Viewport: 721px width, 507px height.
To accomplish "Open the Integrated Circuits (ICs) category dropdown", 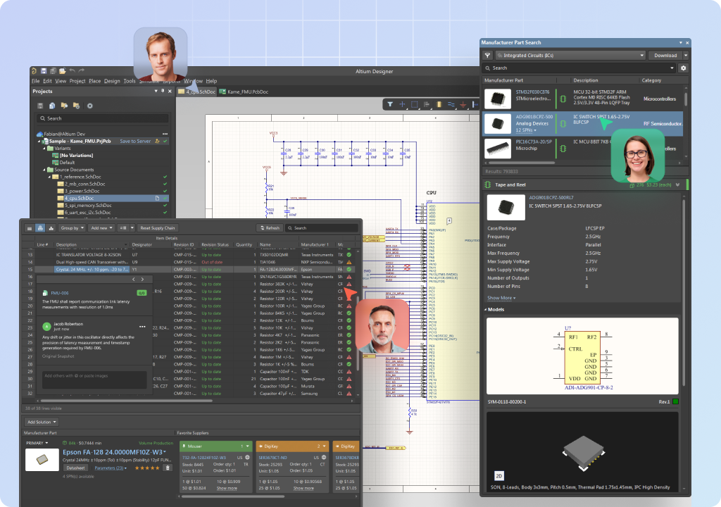I will click(570, 55).
